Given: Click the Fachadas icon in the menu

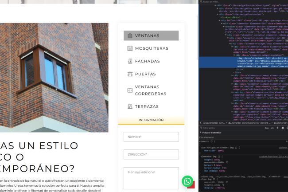Looking at the screenshot, I should [130, 61].
